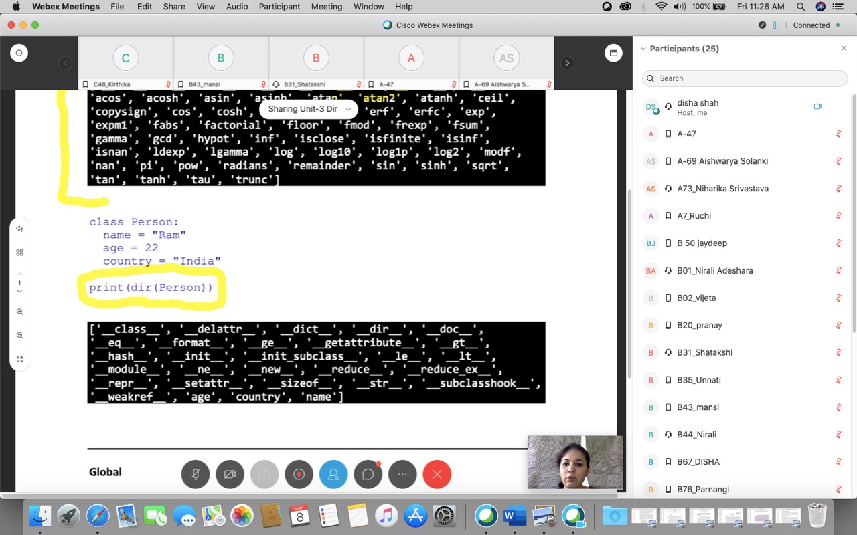Select participant B44_Nirali in list
The image size is (857, 535).
tap(742, 435)
